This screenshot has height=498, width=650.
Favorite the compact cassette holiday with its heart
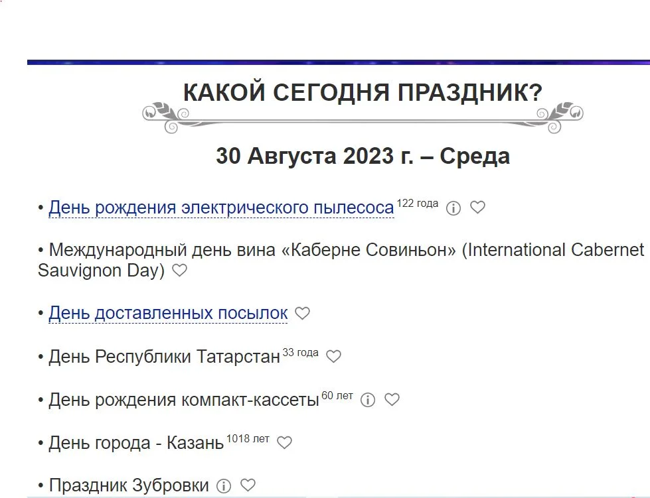tap(392, 400)
